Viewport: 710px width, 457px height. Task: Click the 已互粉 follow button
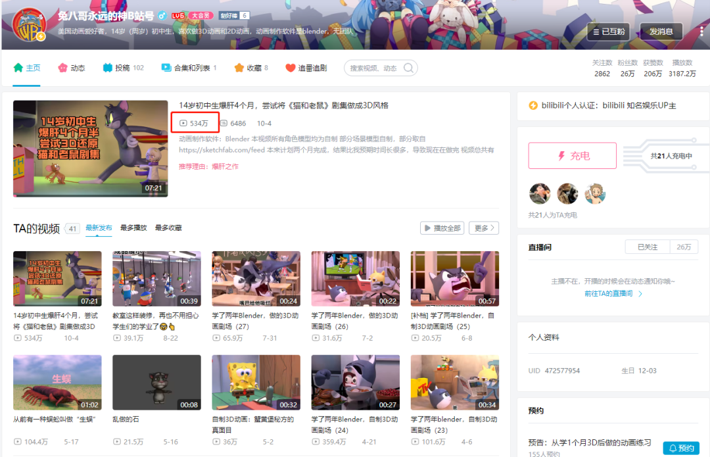coord(609,32)
